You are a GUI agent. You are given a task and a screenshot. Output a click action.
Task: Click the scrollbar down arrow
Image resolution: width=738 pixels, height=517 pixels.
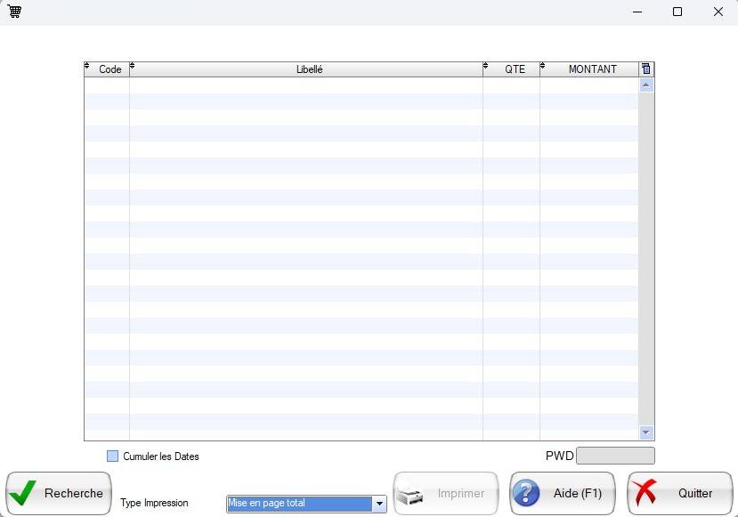coord(646,432)
